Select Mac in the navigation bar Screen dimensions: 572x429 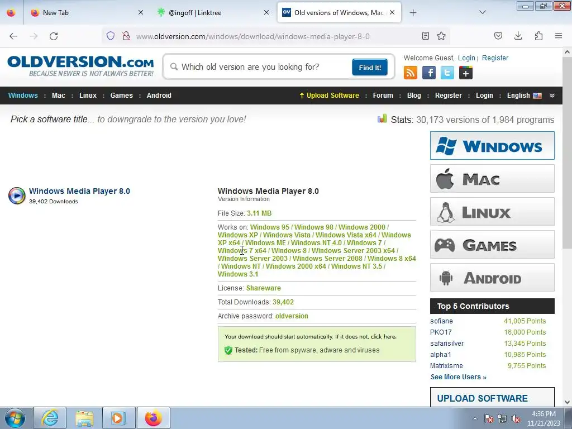58,96
